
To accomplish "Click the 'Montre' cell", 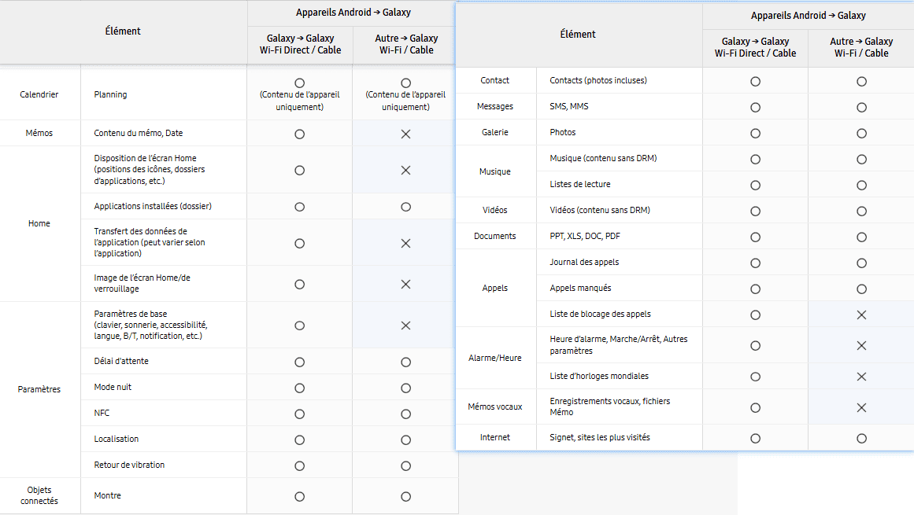I will click(164, 496).
